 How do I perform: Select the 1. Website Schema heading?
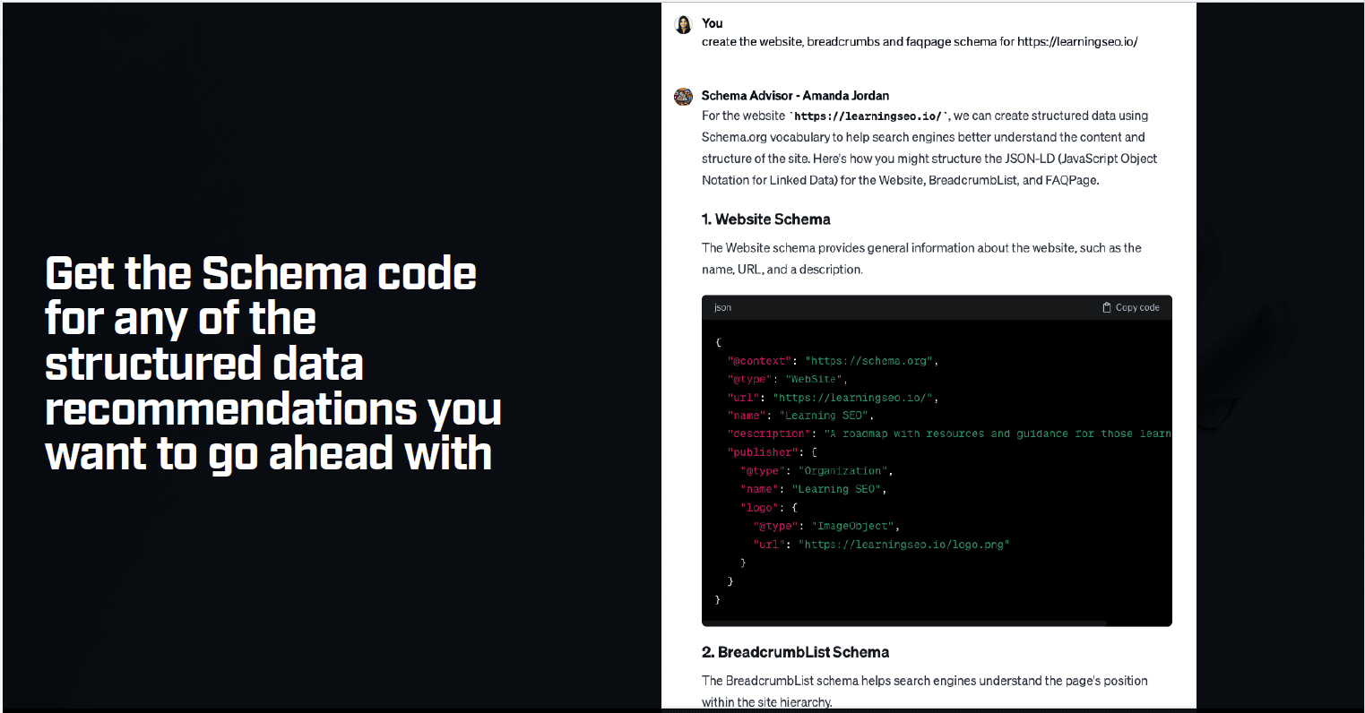point(765,219)
